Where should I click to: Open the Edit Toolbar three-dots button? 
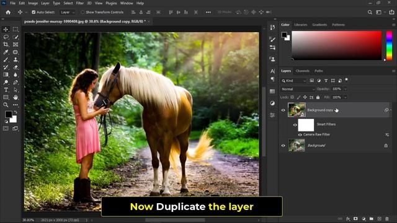pos(16,105)
